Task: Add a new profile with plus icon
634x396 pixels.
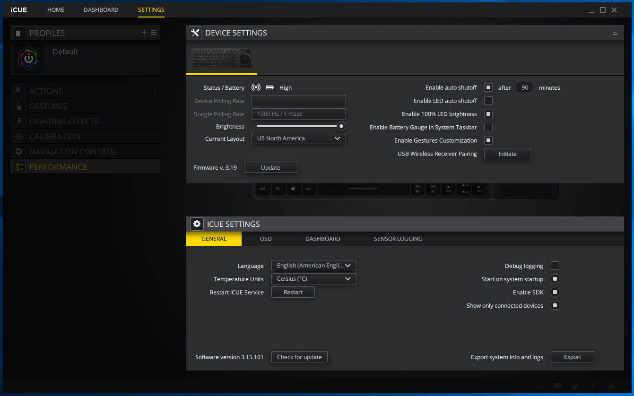Action: click(145, 33)
